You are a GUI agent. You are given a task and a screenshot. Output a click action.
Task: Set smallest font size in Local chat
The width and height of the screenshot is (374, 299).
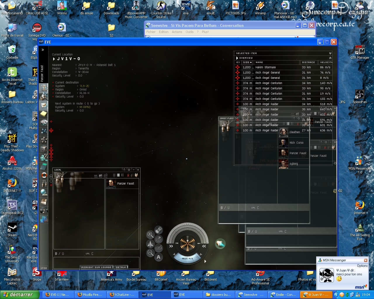point(96,176)
